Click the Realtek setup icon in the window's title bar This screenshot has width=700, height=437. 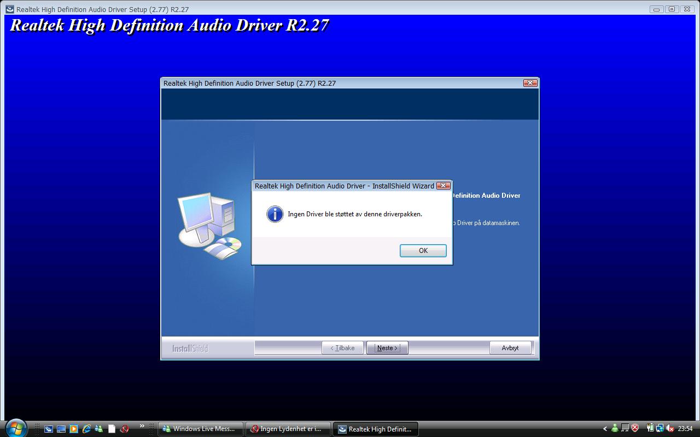[10, 9]
